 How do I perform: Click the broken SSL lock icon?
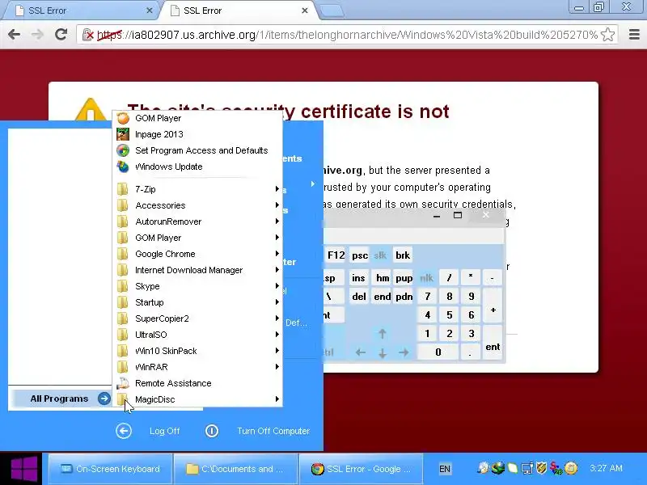(x=88, y=35)
